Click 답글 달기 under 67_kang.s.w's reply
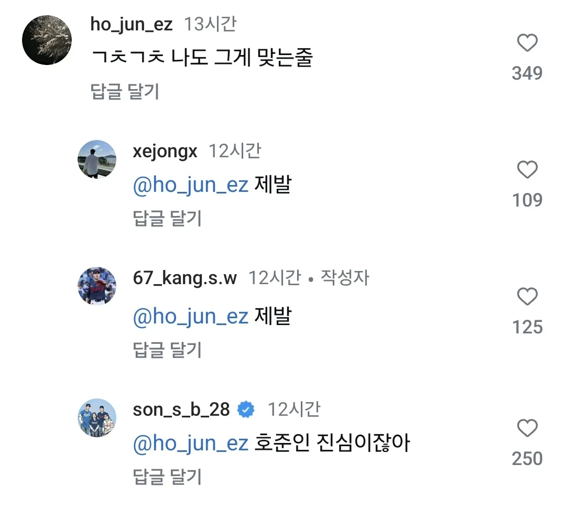 [167, 350]
